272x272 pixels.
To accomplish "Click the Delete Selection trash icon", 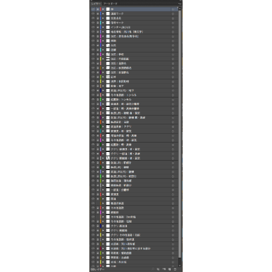I will coord(175,269).
